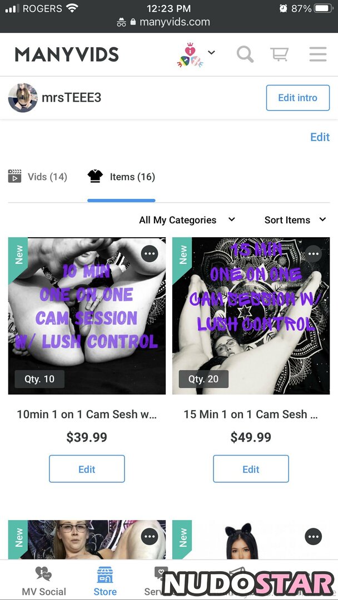Click the Edit intro button
The height and width of the screenshot is (600, 338).
(298, 98)
